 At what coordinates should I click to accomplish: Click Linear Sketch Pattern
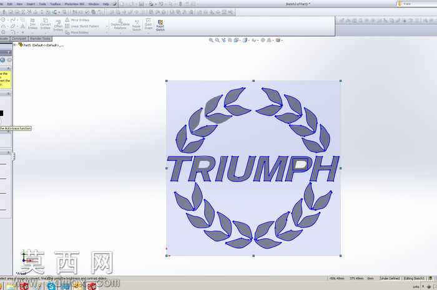(x=82, y=26)
